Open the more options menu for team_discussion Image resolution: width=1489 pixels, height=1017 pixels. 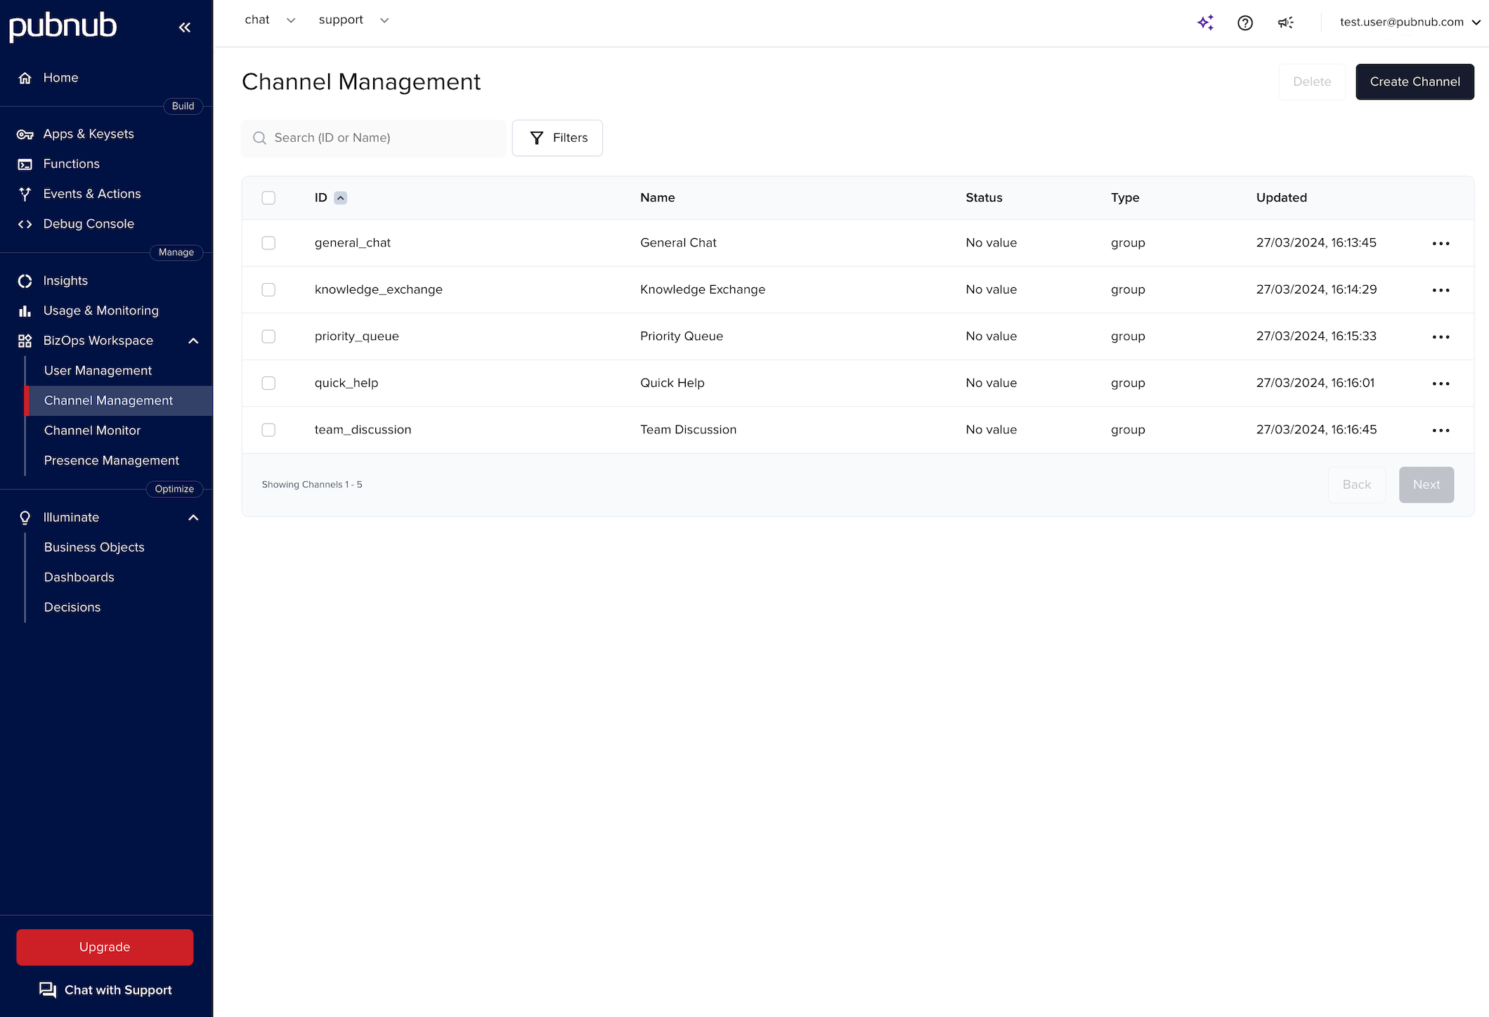pos(1441,430)
